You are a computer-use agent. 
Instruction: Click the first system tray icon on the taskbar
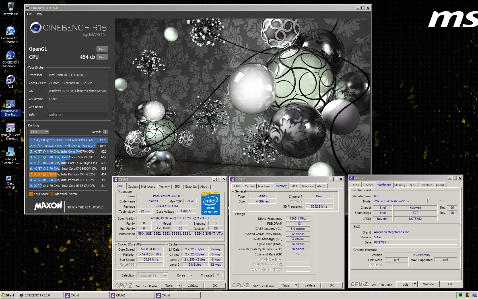click(460, 295)
